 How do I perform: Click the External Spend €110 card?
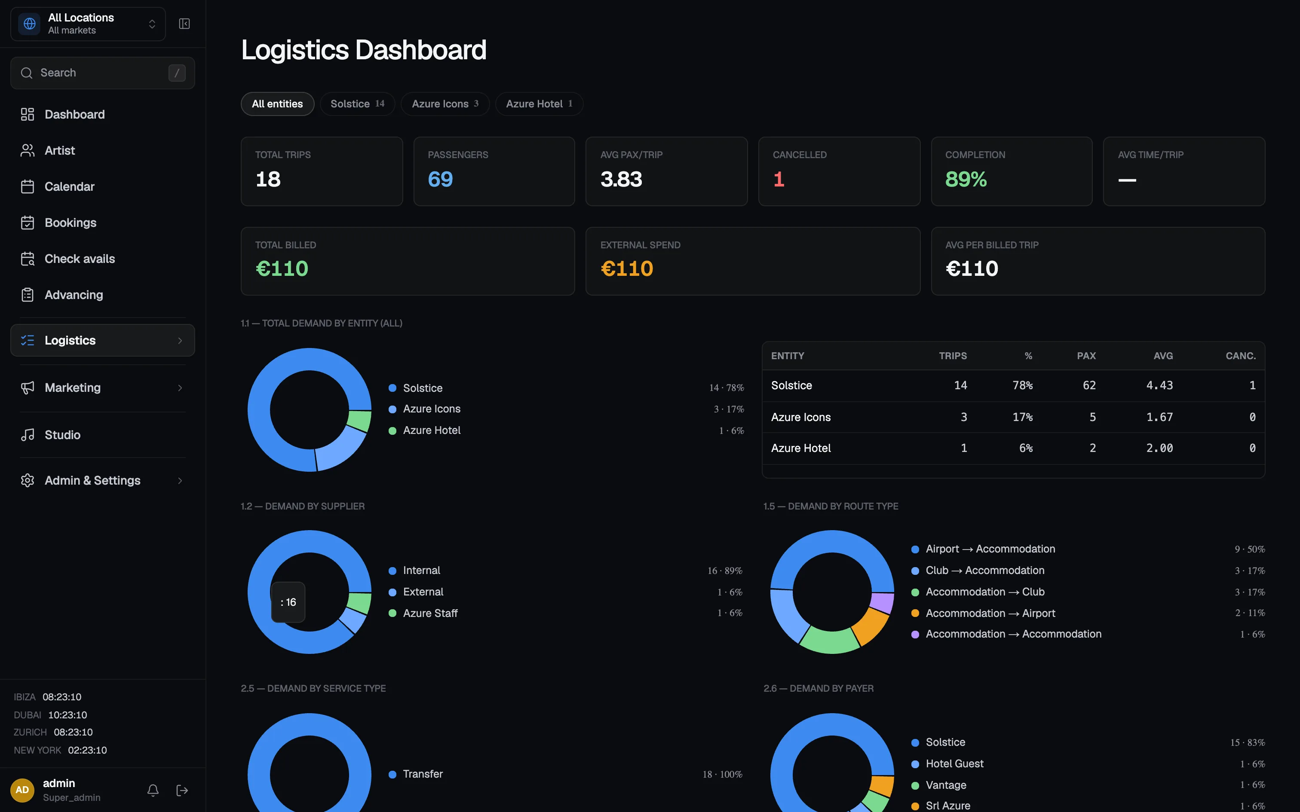(x=753, y=261)
